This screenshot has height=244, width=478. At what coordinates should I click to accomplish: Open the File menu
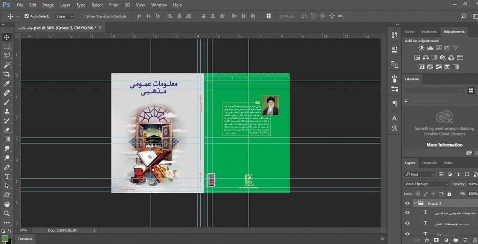tap(20, 5)
